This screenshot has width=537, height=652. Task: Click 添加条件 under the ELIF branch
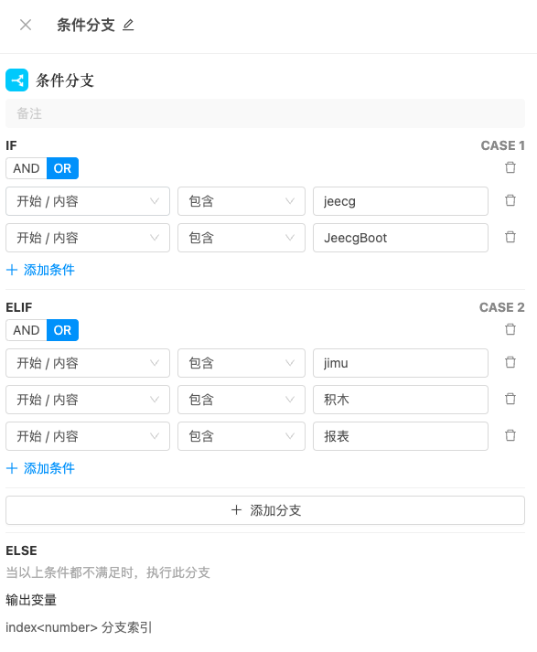pyautogui.click(x=40, y=468)
